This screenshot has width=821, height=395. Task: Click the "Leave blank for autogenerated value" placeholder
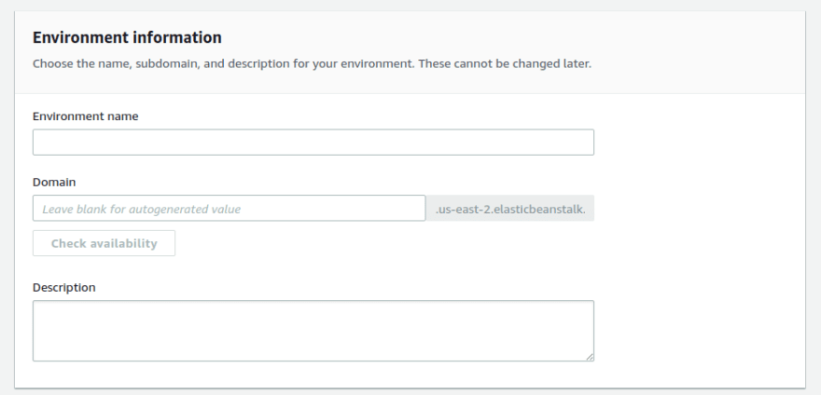[x=142, y=209]
